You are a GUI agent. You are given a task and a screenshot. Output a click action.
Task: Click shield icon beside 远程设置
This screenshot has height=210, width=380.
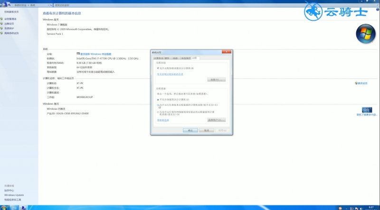coord(2,24)
